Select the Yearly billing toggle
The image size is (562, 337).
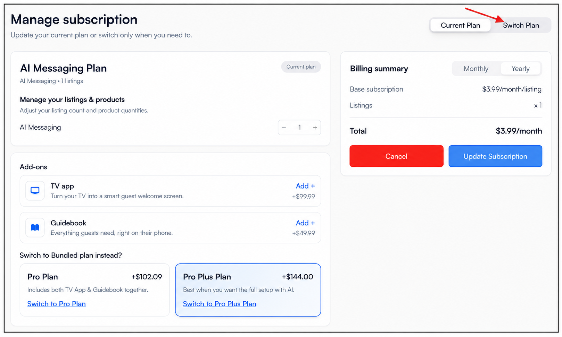point(520,69)
